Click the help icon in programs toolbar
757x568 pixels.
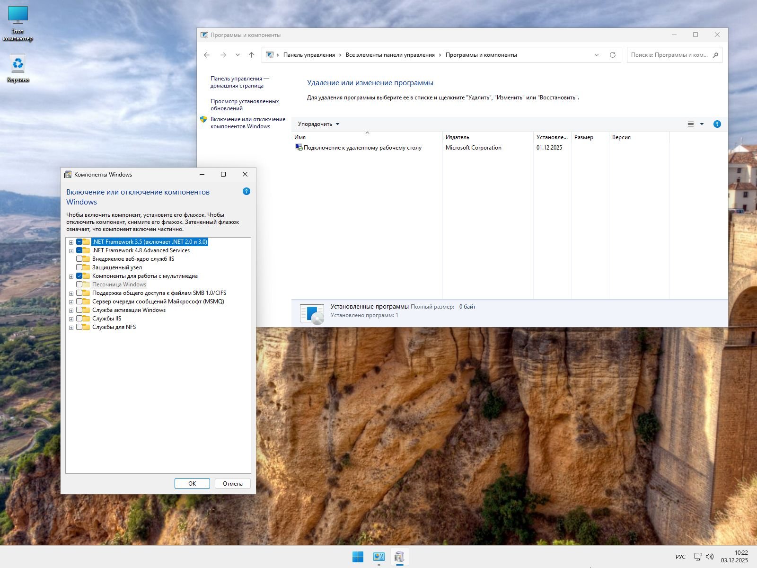tap(717, 124)
